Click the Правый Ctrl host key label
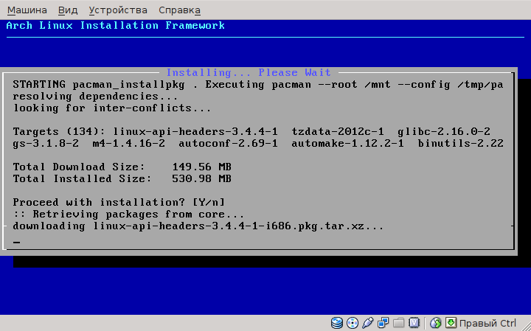Viewport: 531px width, 331px height. [x=487, y=323]
